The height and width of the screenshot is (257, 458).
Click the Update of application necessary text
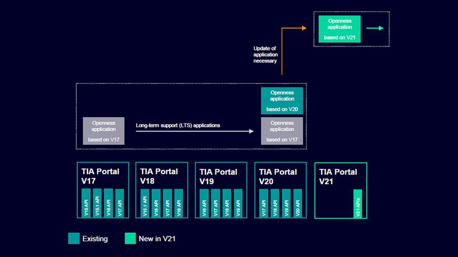tap(265, 55)
